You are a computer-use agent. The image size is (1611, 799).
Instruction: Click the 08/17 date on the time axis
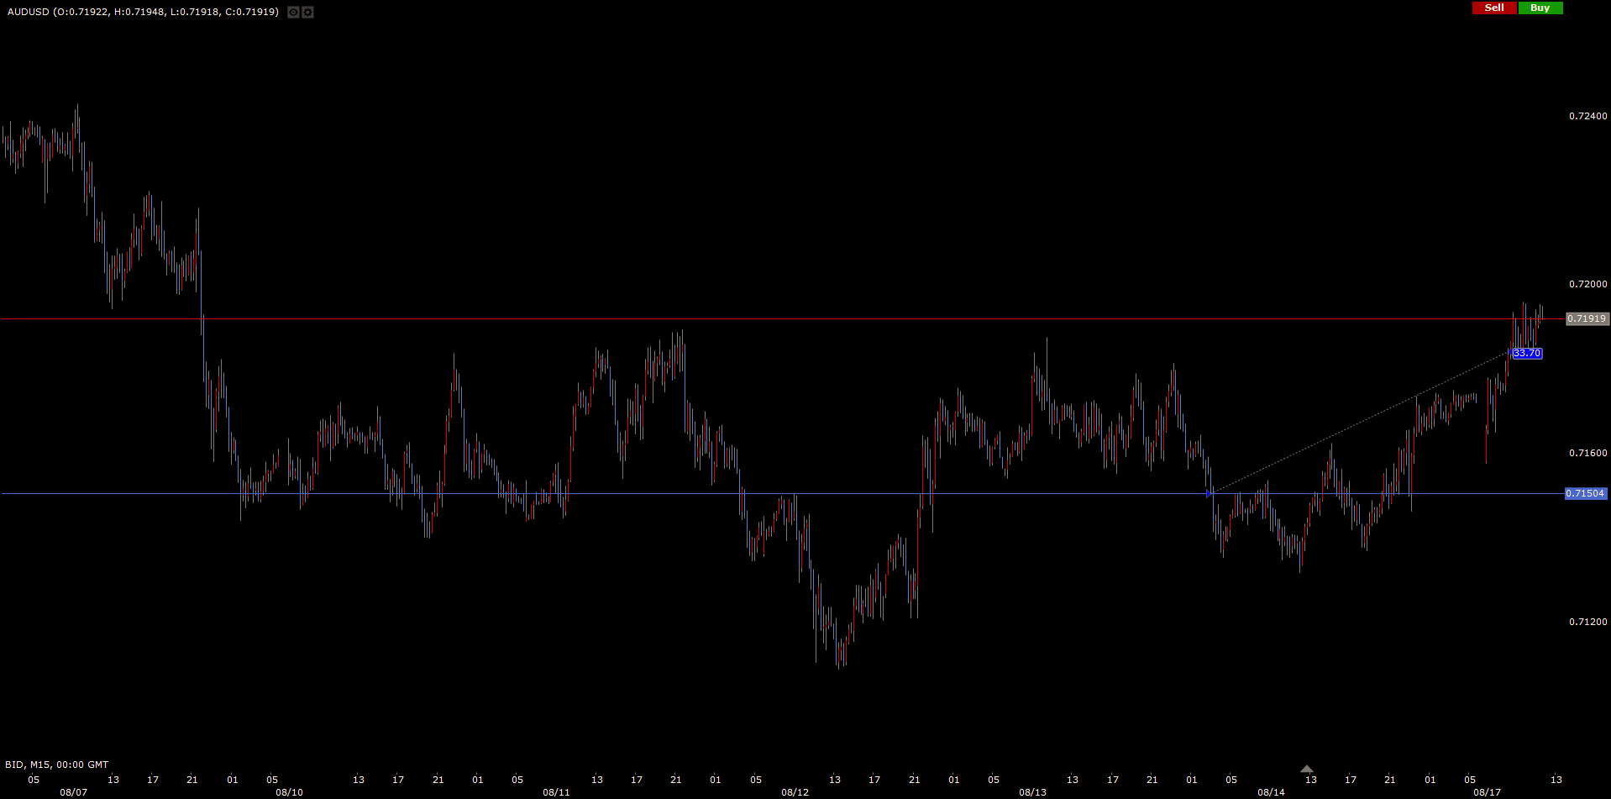(x=1487, y=792)
